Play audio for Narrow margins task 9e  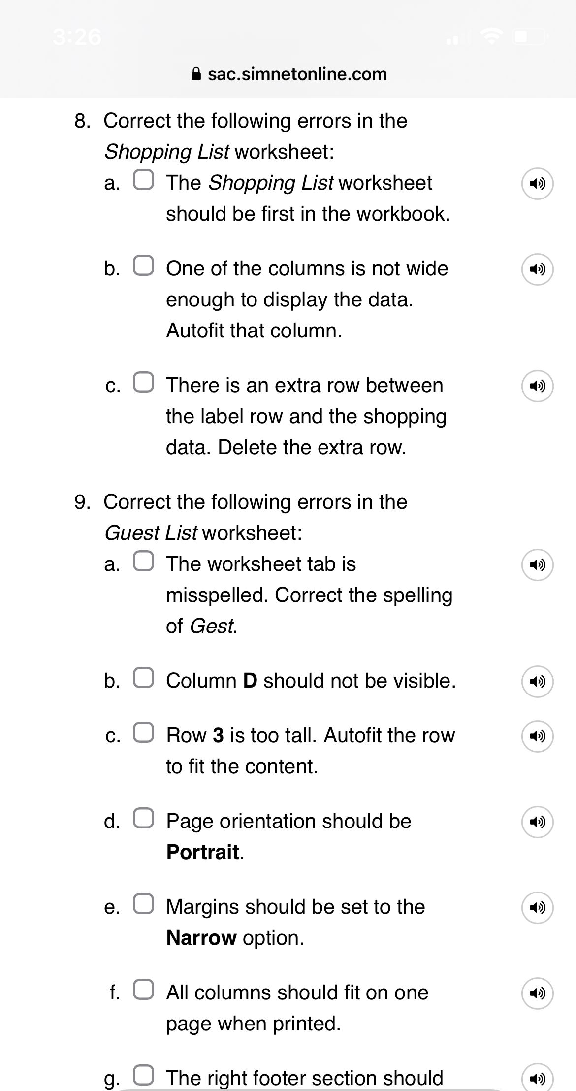point(537,907)
